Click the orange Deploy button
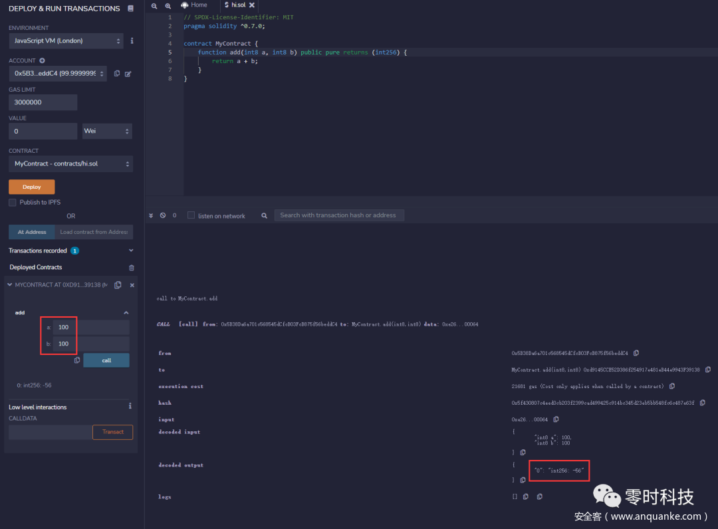 pyautogui.click(x=31, y=187)
